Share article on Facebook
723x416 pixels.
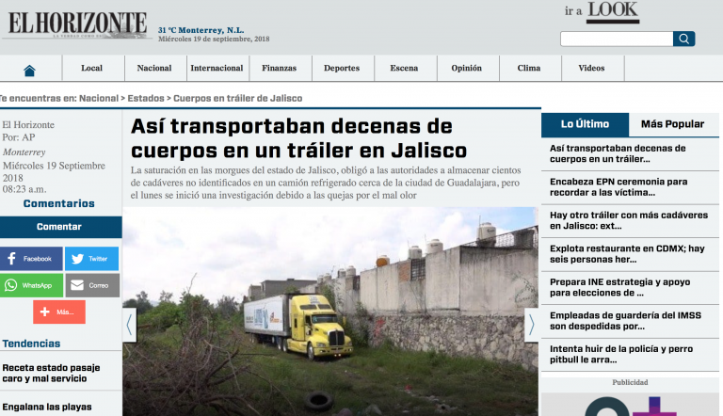point(31,259)
